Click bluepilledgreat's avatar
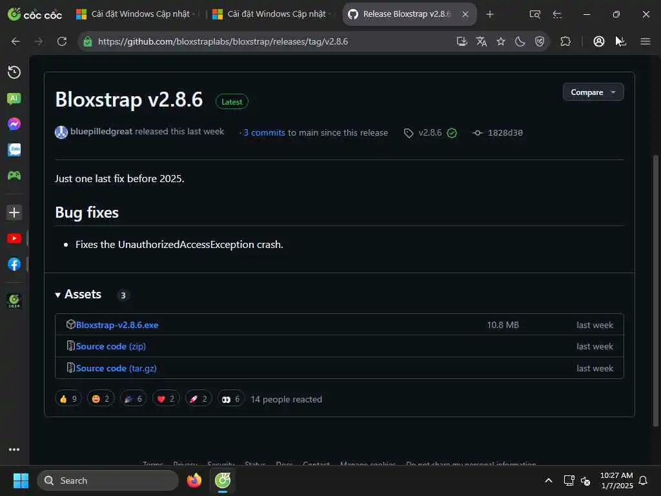This screenshot has height=496, width=661. click(61, 132)
